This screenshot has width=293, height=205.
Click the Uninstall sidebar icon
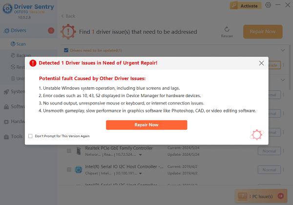13,79
